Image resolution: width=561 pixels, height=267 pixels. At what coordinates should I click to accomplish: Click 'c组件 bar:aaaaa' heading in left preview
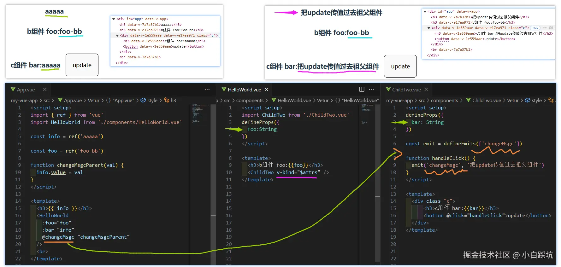click(x=35, y=65)
